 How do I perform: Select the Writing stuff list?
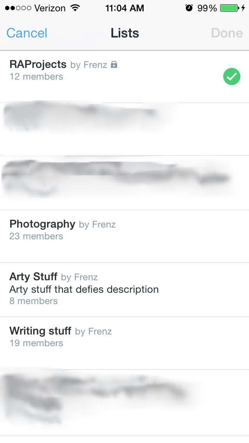tap(40, 331)
